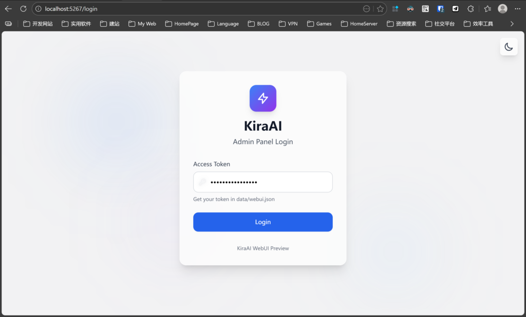Open the 效率工具 bookmarks folder
Screen dimensions: 526x317
[x=478, y=24]
